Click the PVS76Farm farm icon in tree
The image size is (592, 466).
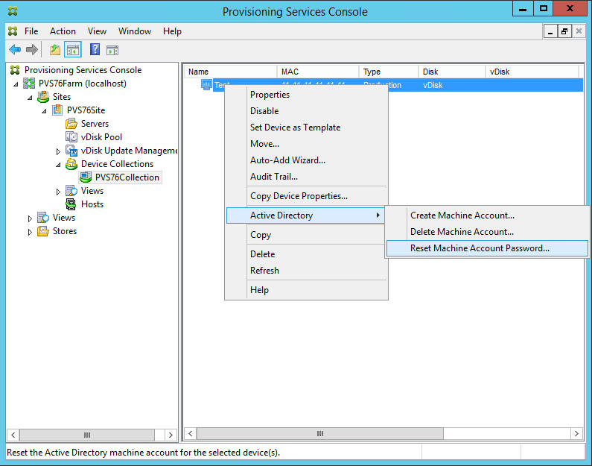(29, 84)
